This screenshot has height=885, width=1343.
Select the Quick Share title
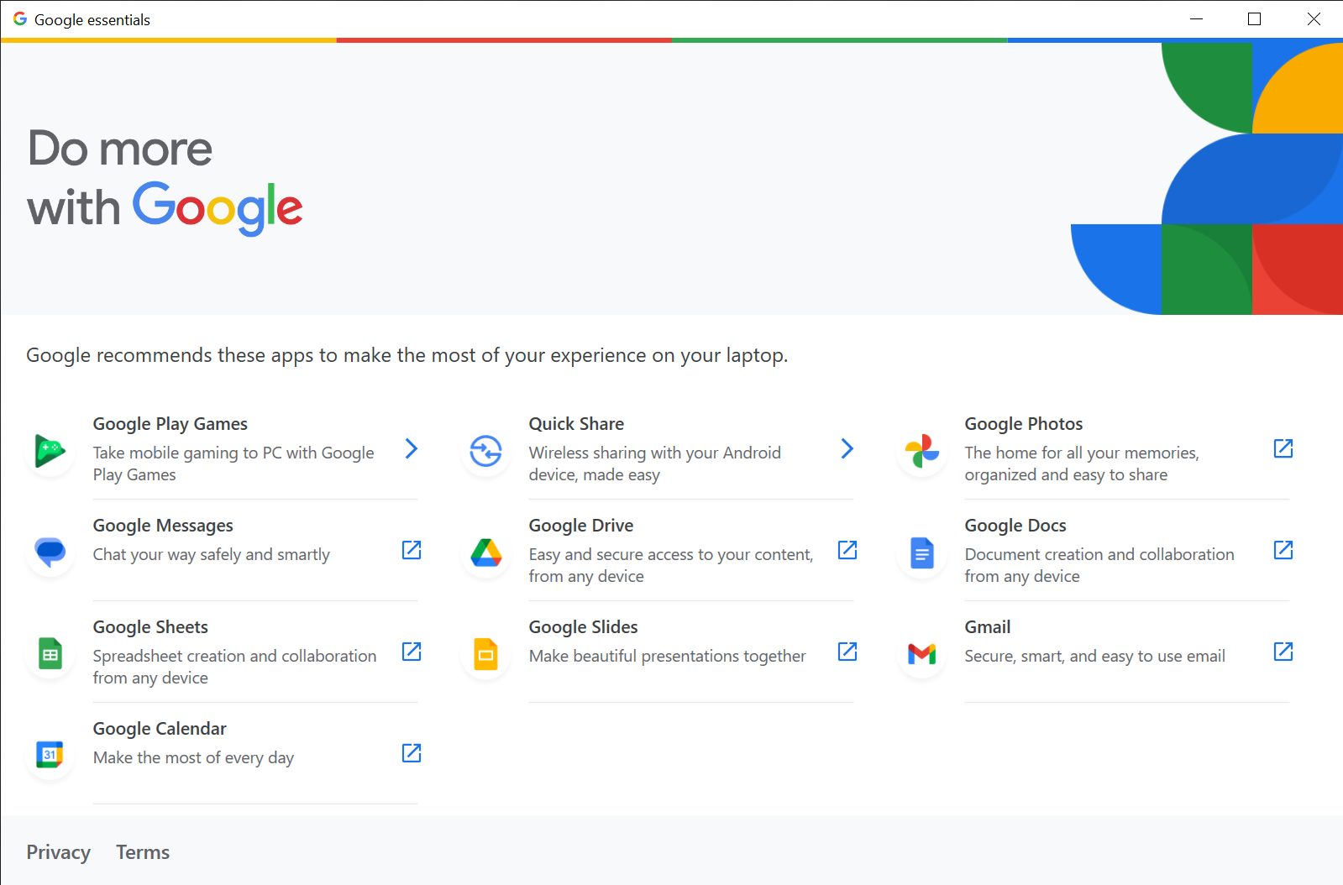click(576, 424)
